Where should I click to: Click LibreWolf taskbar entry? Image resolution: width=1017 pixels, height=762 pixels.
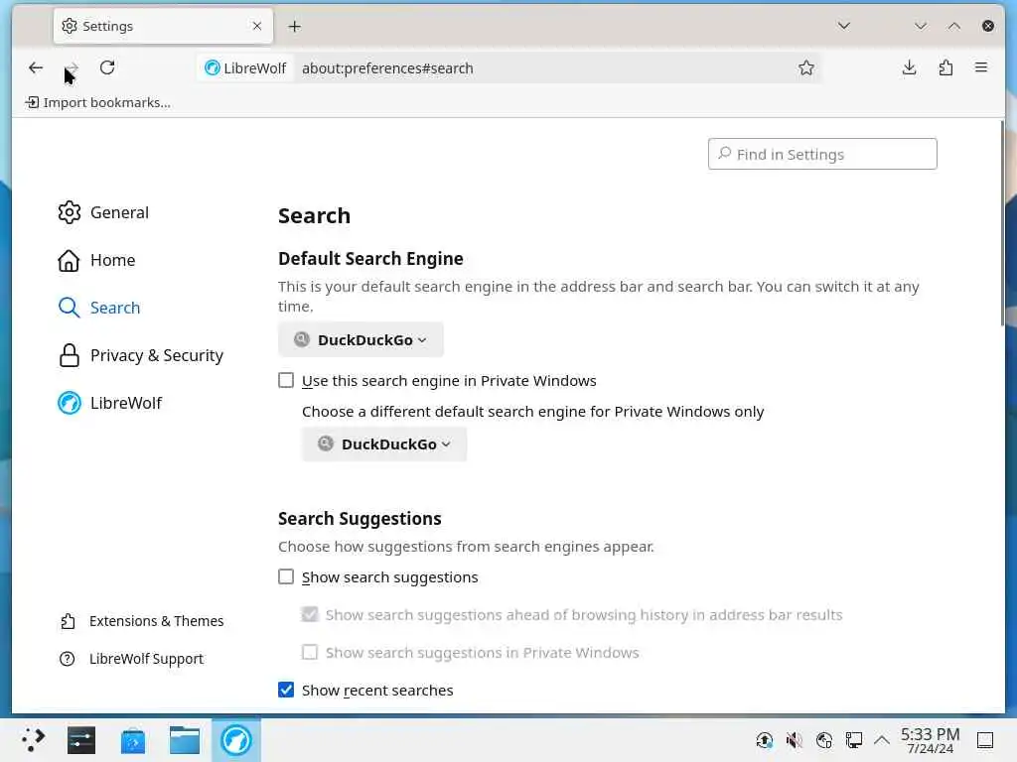point(236,740)
